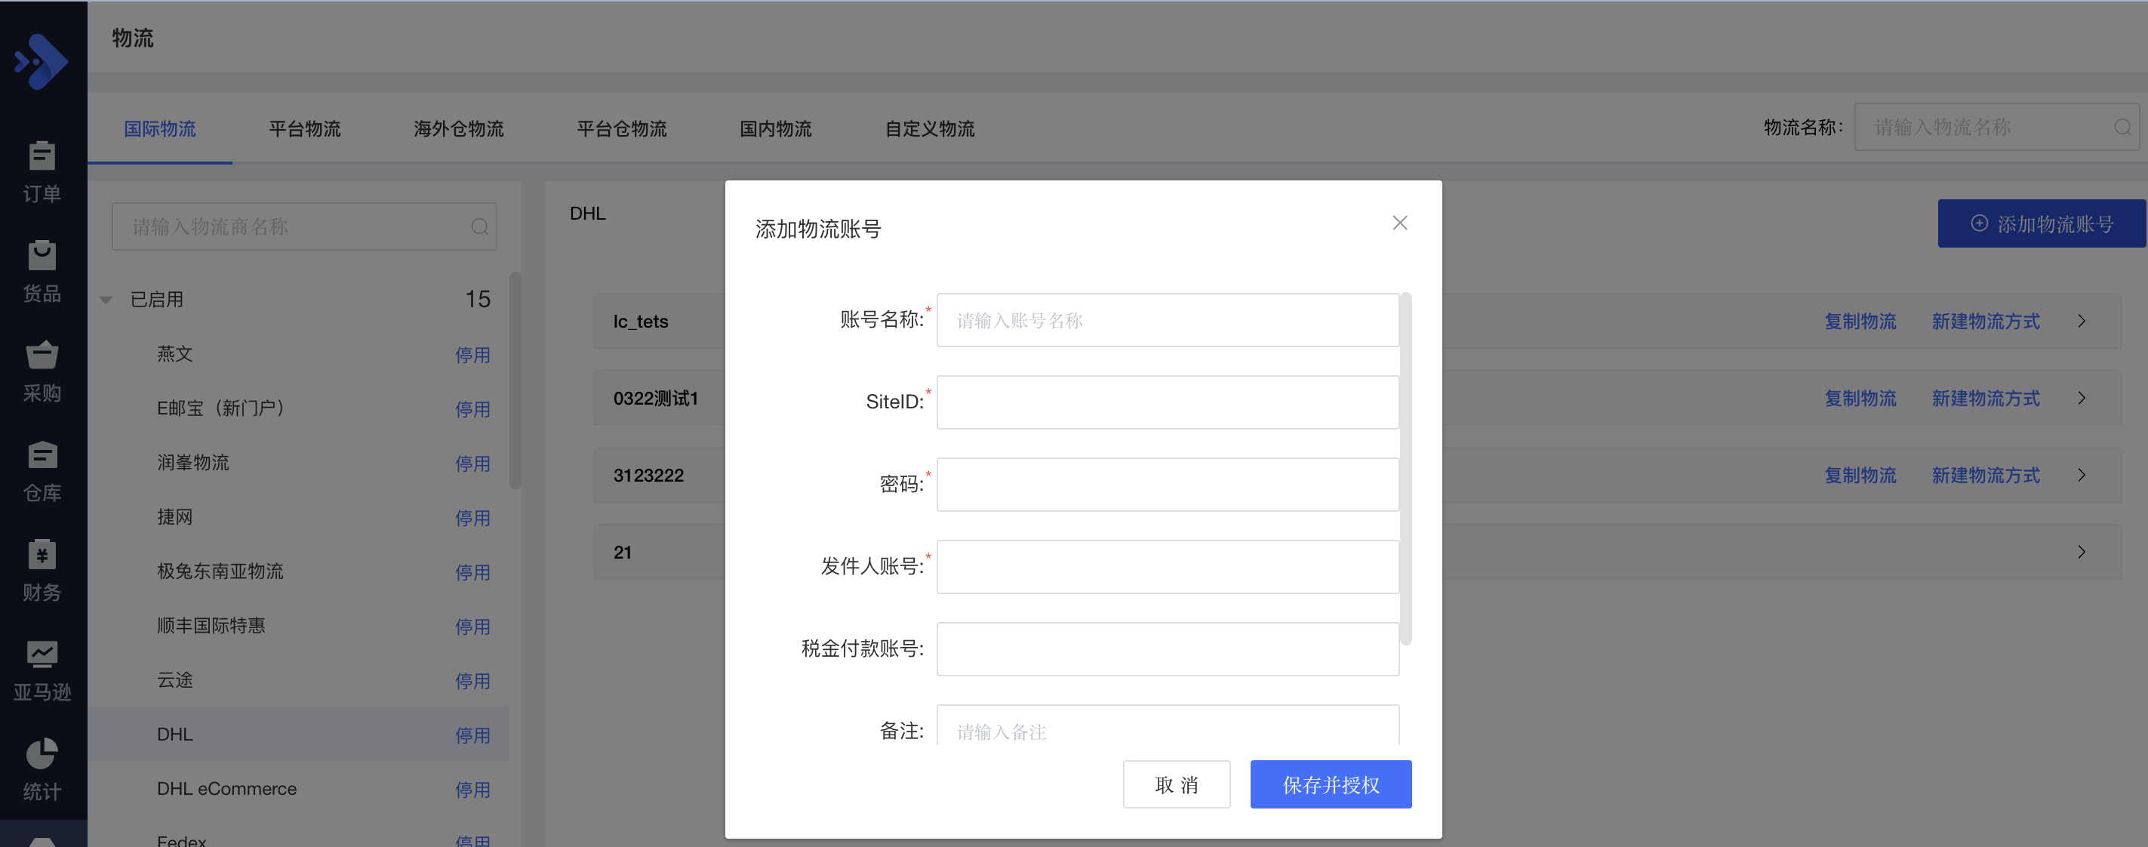Select 燕文 in carrier list
Viewport: 2148px width, 847px height.
[174, 354]
